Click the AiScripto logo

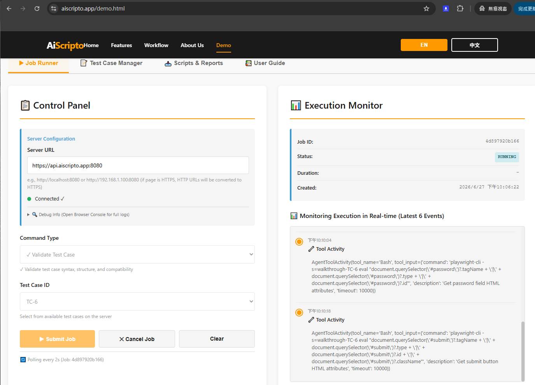65,45
